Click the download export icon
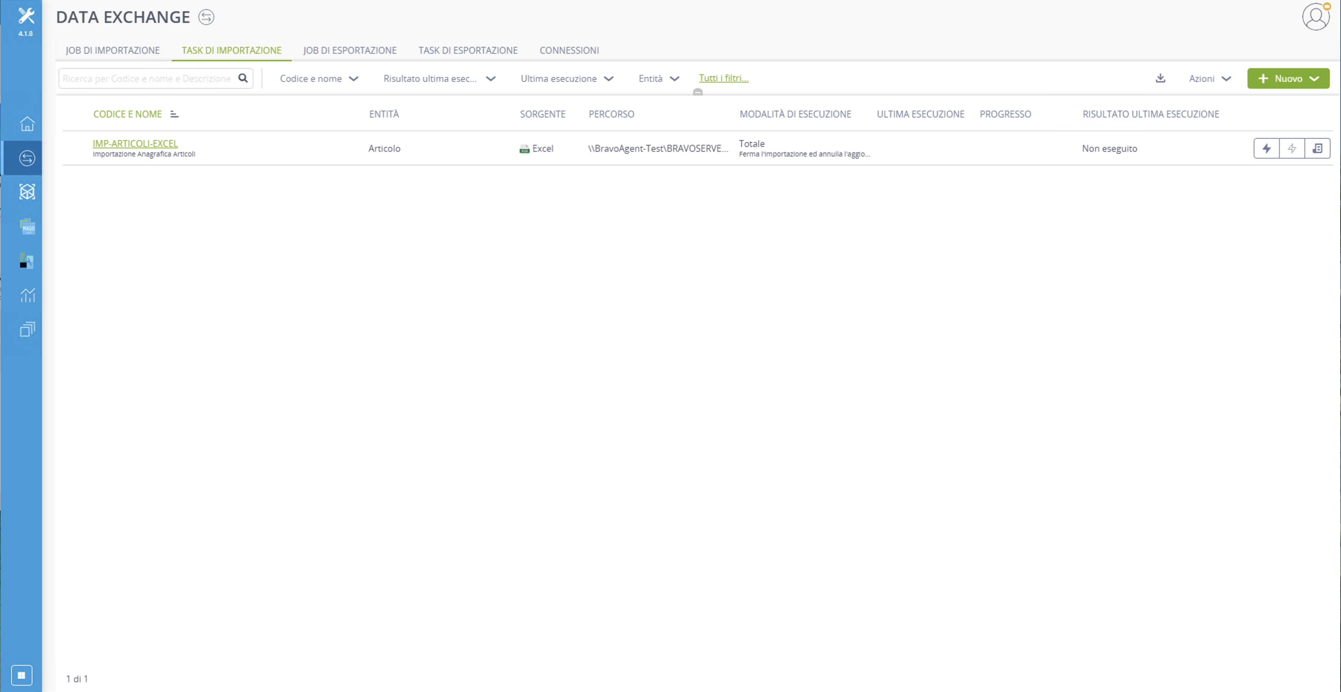Screen dimensions: 1341x692 [x=1160, y=78]
